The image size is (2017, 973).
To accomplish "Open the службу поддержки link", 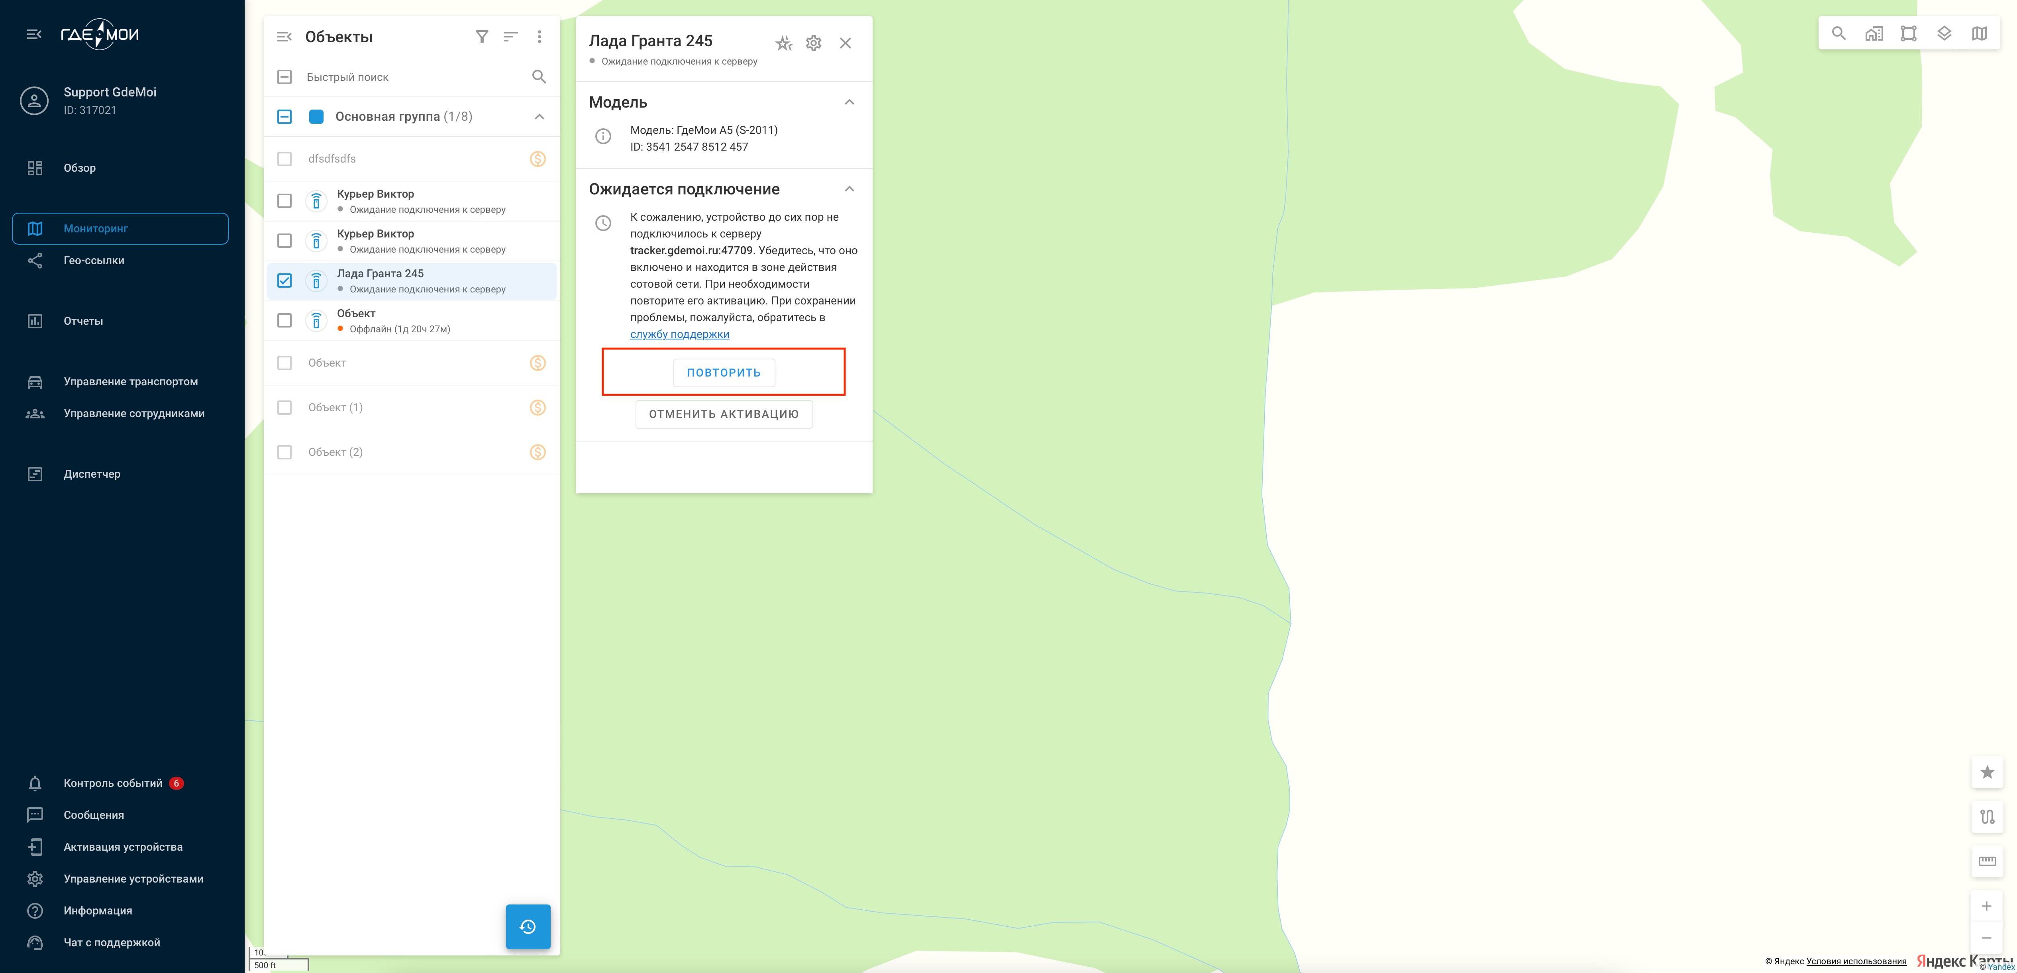I will (679, 334).
